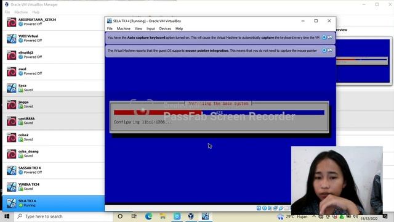Minimize the SELA TKJ 4 VM window
Screen dimensions: 394x222
(x=303, y=21)
